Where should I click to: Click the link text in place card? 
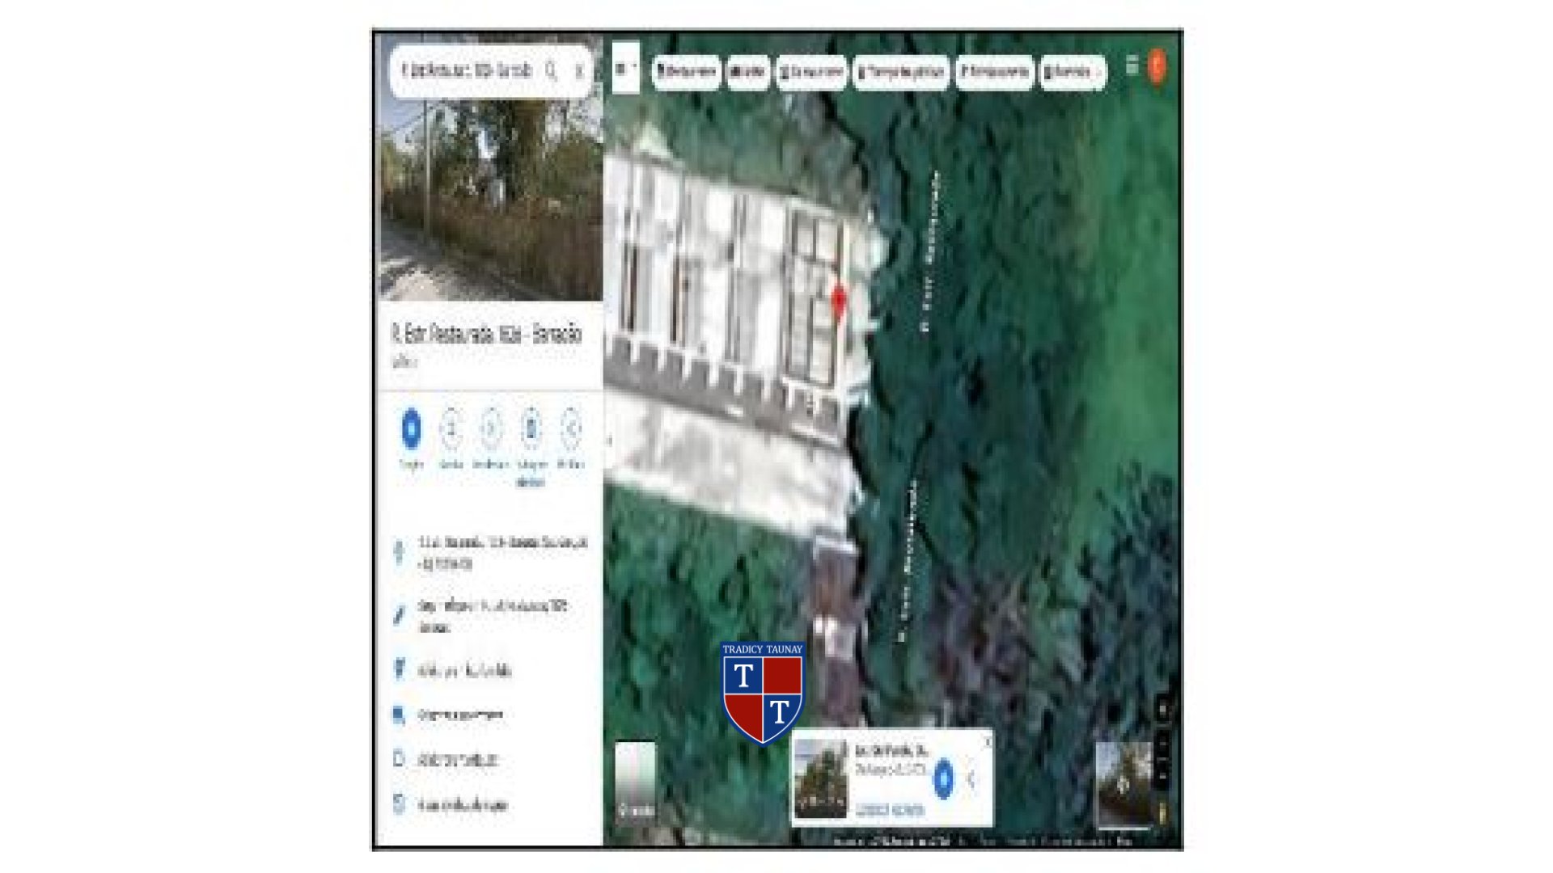coord(889,810)
